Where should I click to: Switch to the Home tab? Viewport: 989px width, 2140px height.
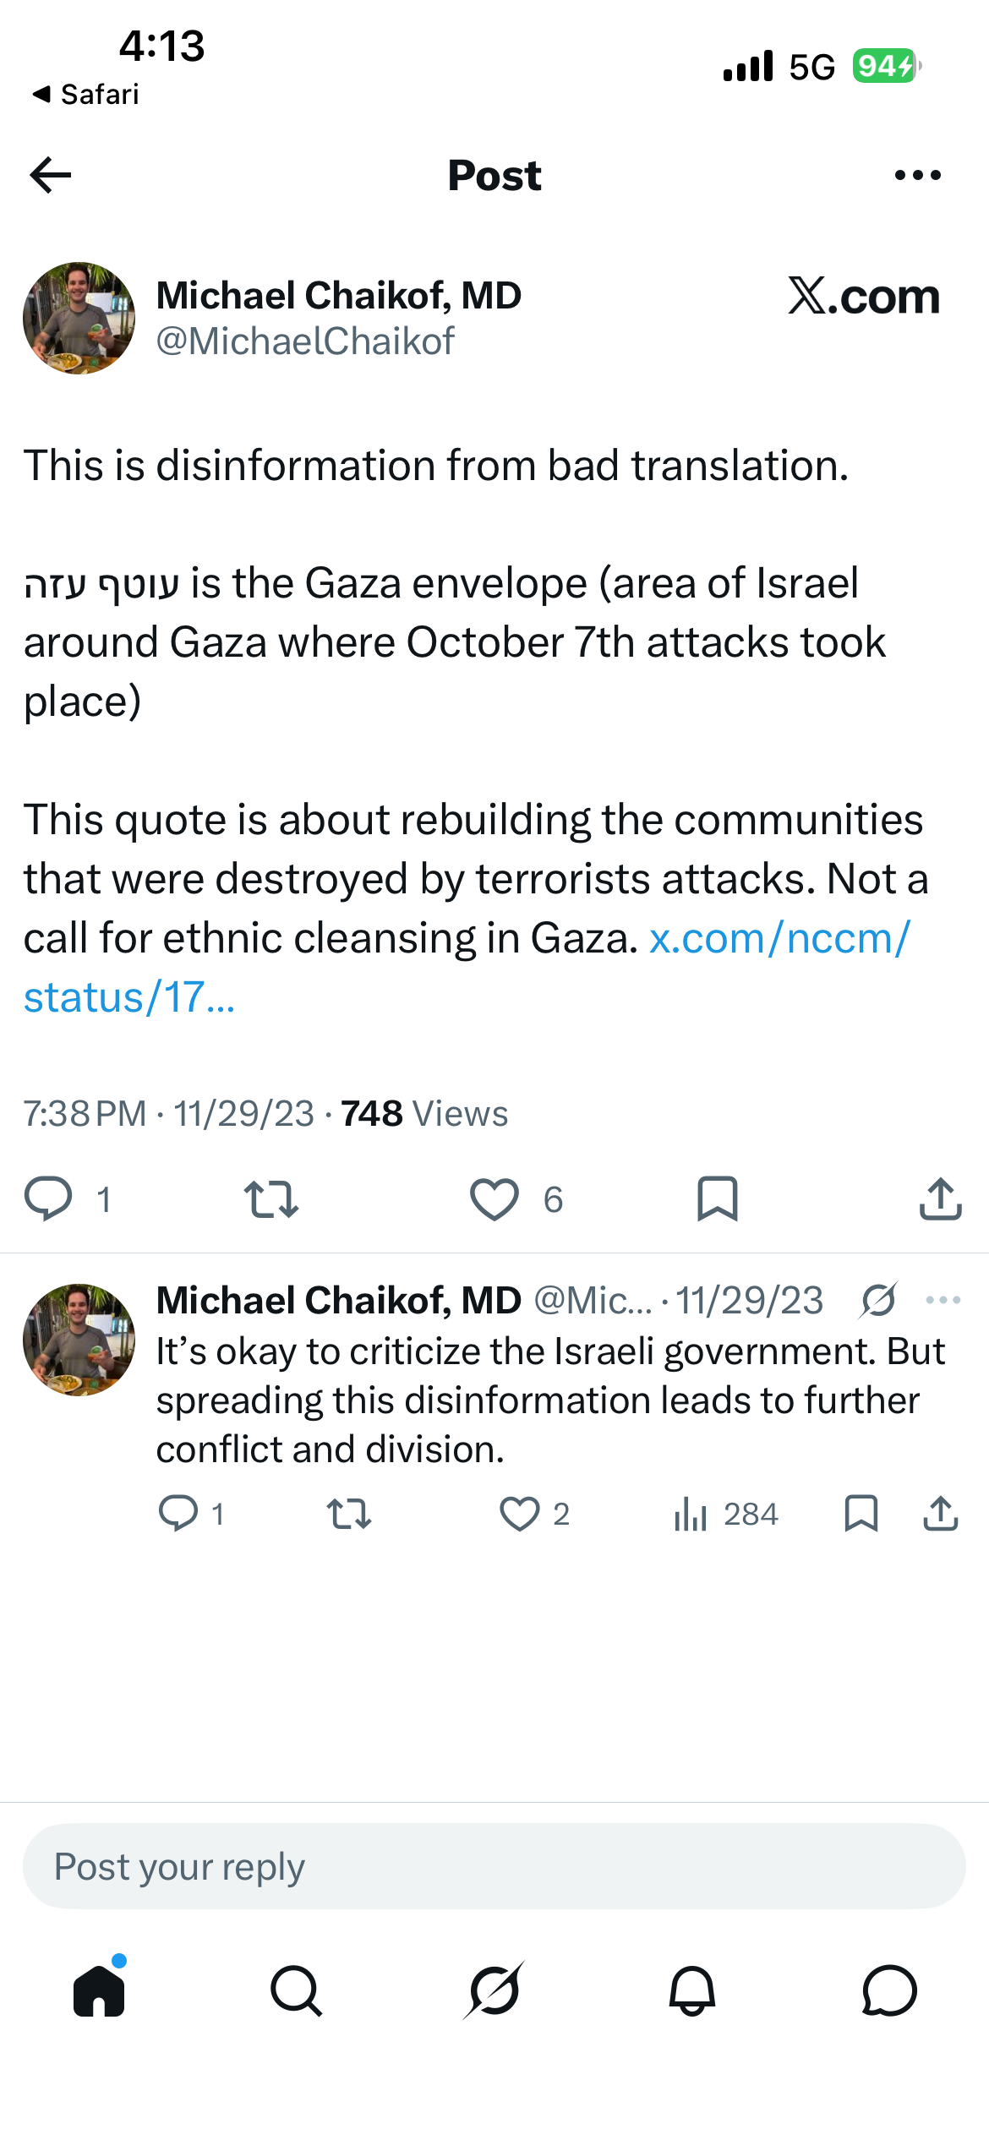click(99, 1990)
